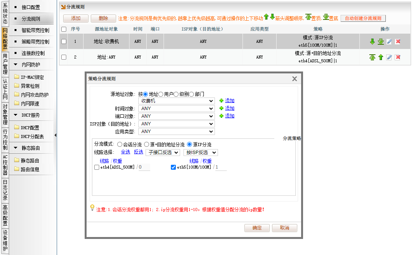Click the 确定 button
Viewport: 413px width, 255px height.
[257, 228]
